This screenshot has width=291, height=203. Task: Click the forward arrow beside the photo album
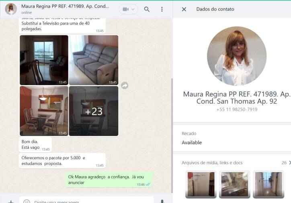coord(125,85)
